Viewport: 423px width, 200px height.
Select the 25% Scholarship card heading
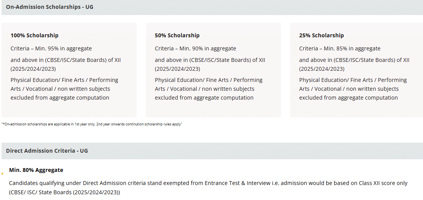(322, 35)
